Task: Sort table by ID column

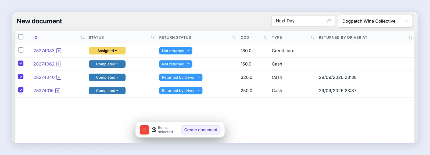Action: point(82,37)
